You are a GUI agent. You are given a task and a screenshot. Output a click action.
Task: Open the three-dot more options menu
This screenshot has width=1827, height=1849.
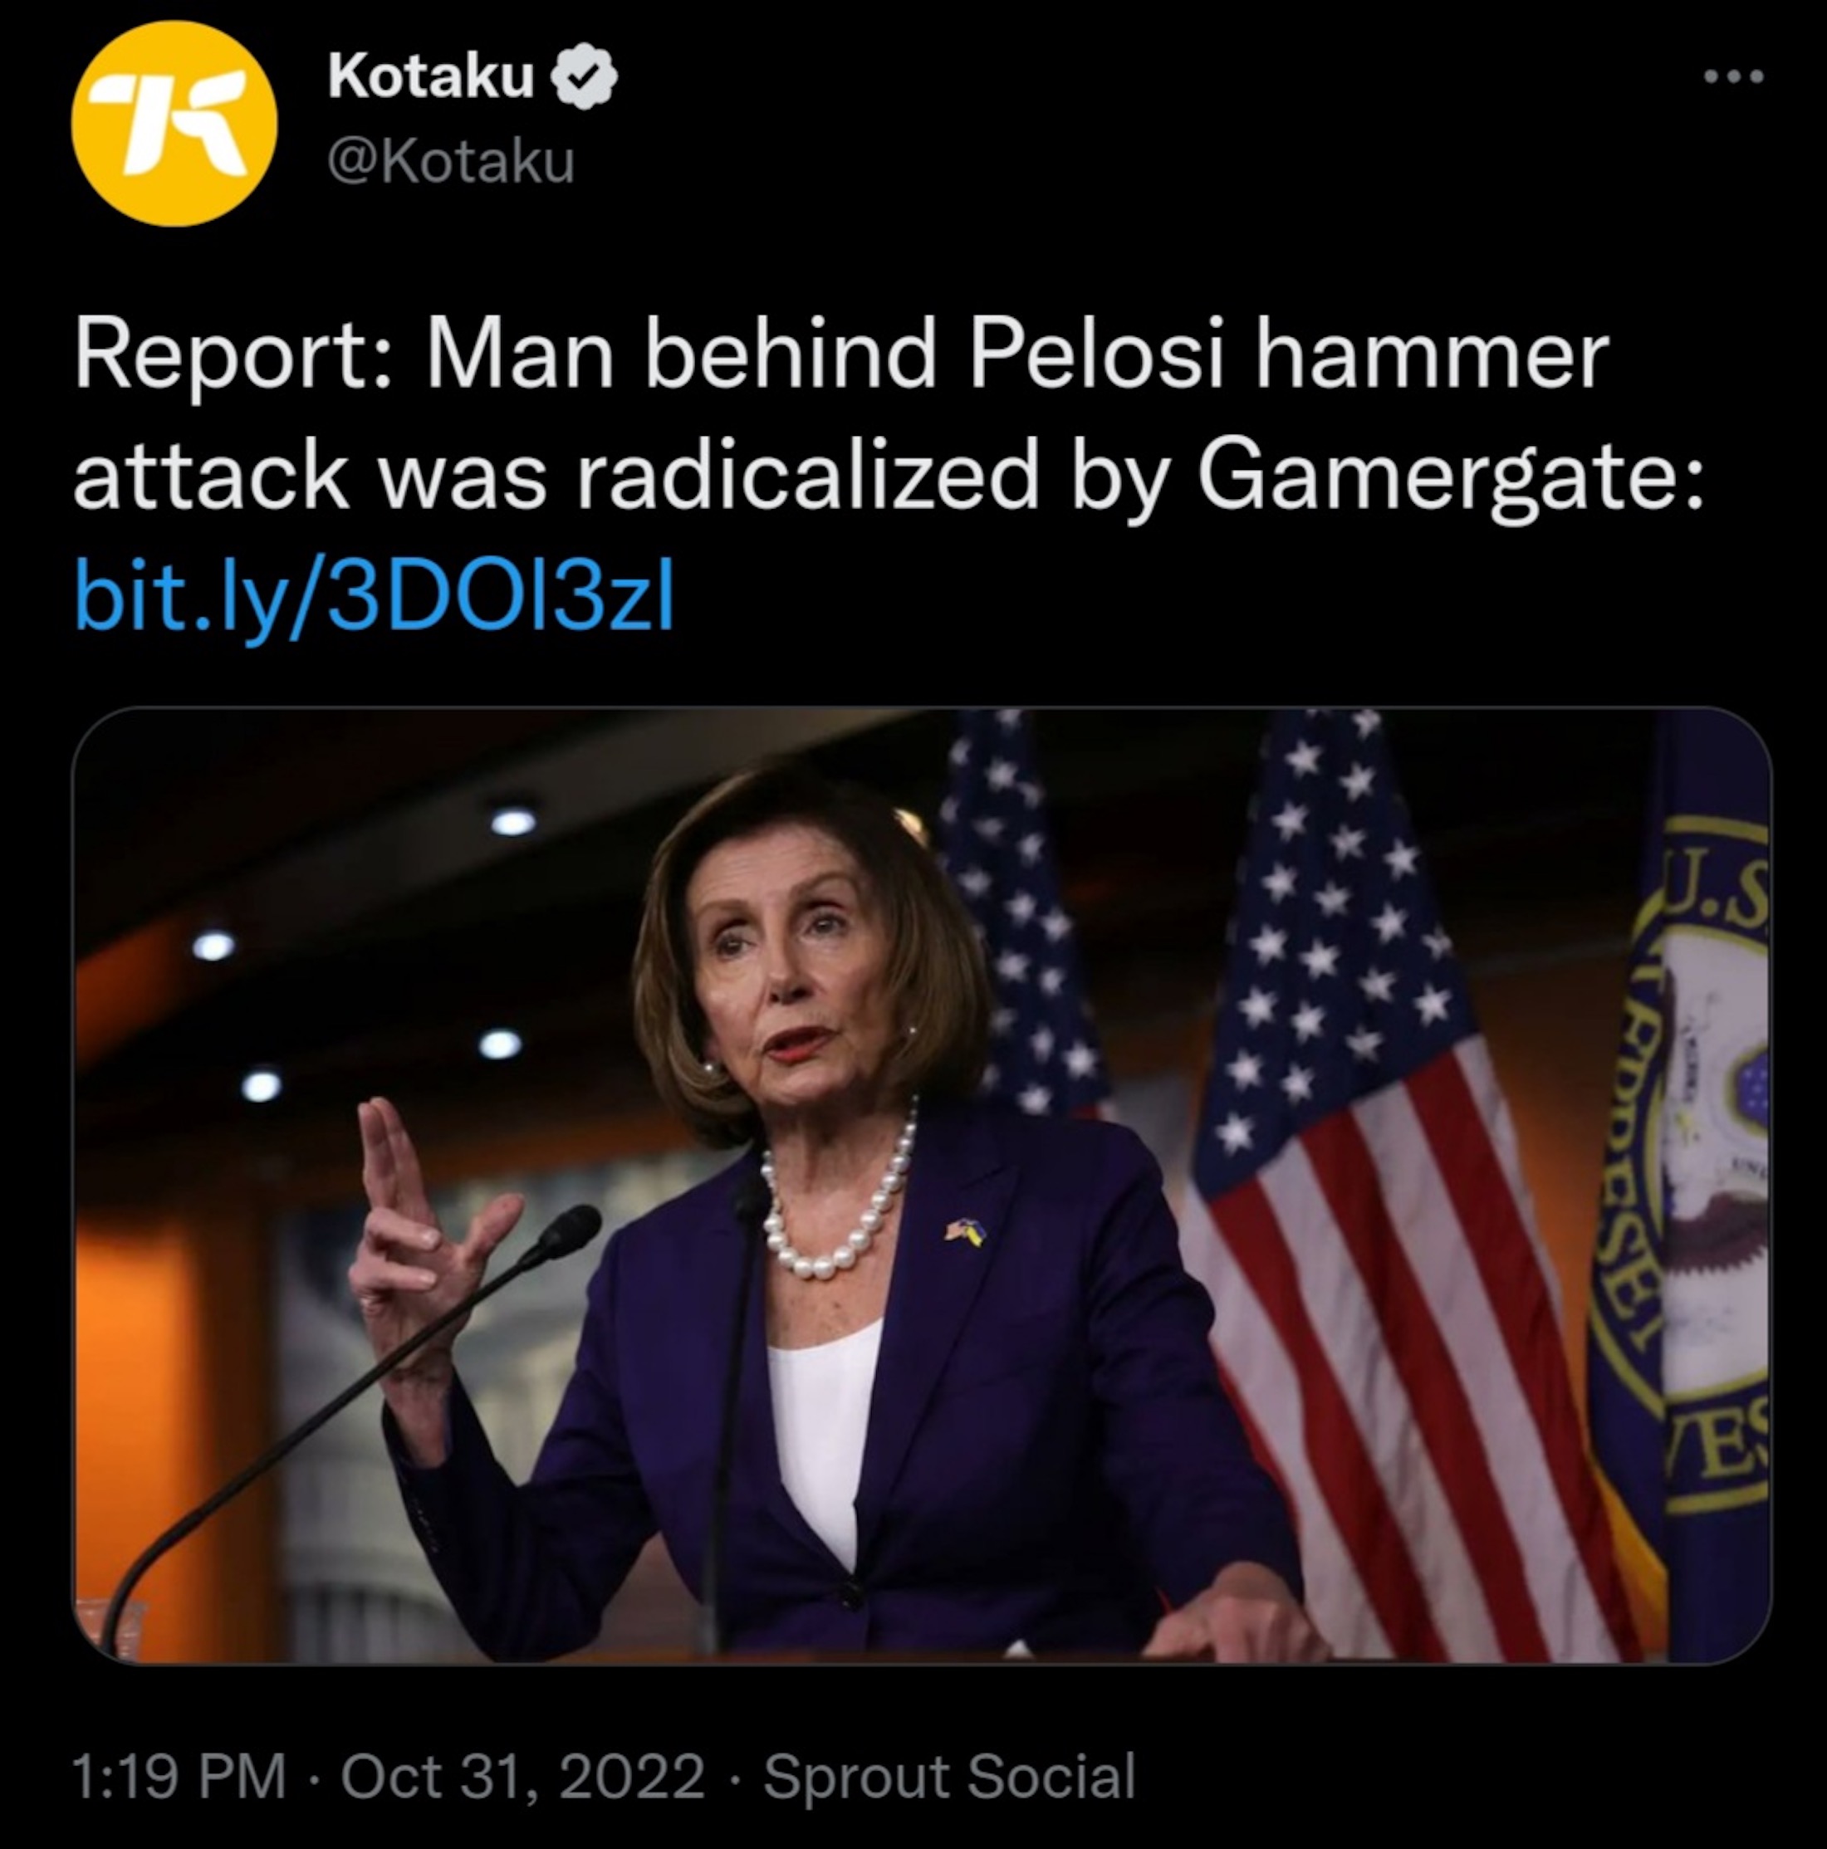click(x=1733, y=76)
